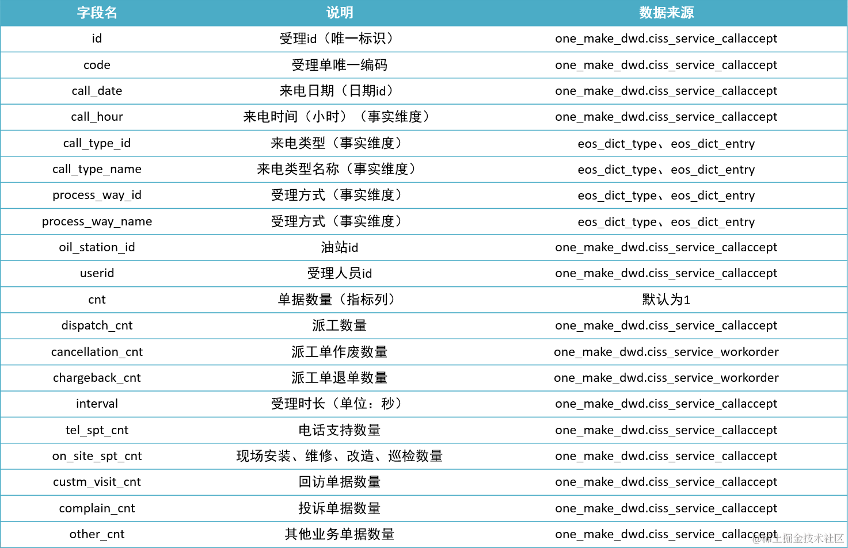This screenshot has width=848, height=548.
Task: Select the userid field cell
Action: click(x=97, y=273)
